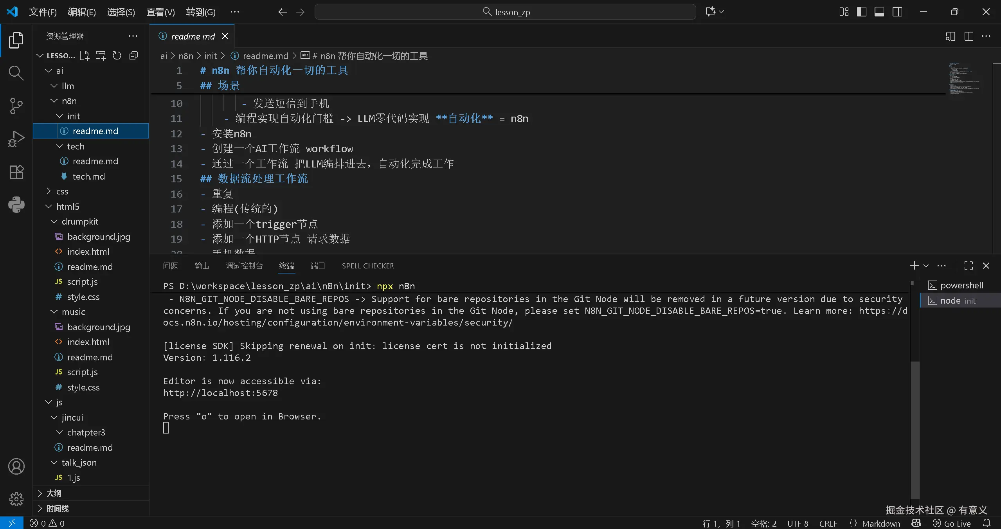Open Run and Debug view
This screenshot has width=1001, height=529.
click(x=16, y=139)
